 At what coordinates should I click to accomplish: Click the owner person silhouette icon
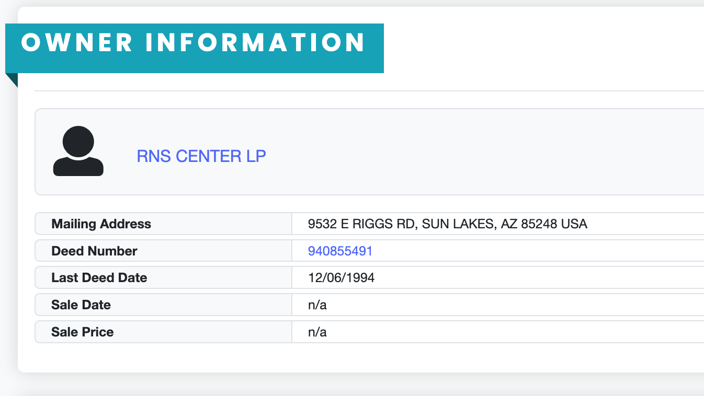(78, 151)
